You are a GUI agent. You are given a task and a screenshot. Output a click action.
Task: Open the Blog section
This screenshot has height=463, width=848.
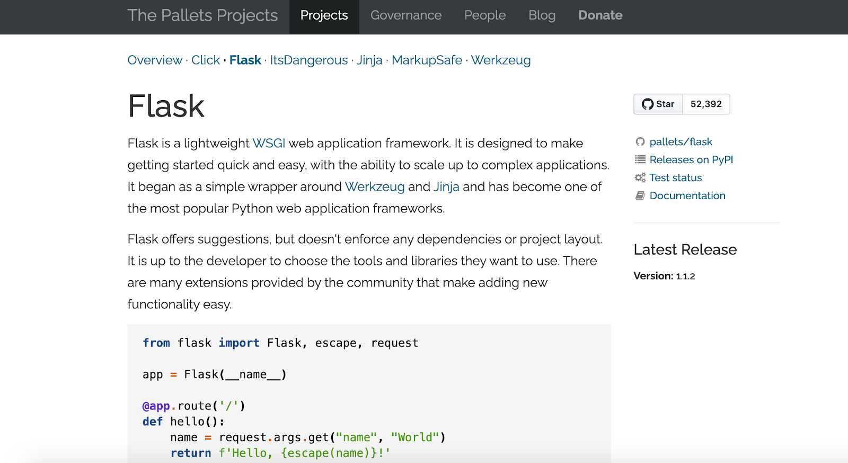[x=542, y=15]
